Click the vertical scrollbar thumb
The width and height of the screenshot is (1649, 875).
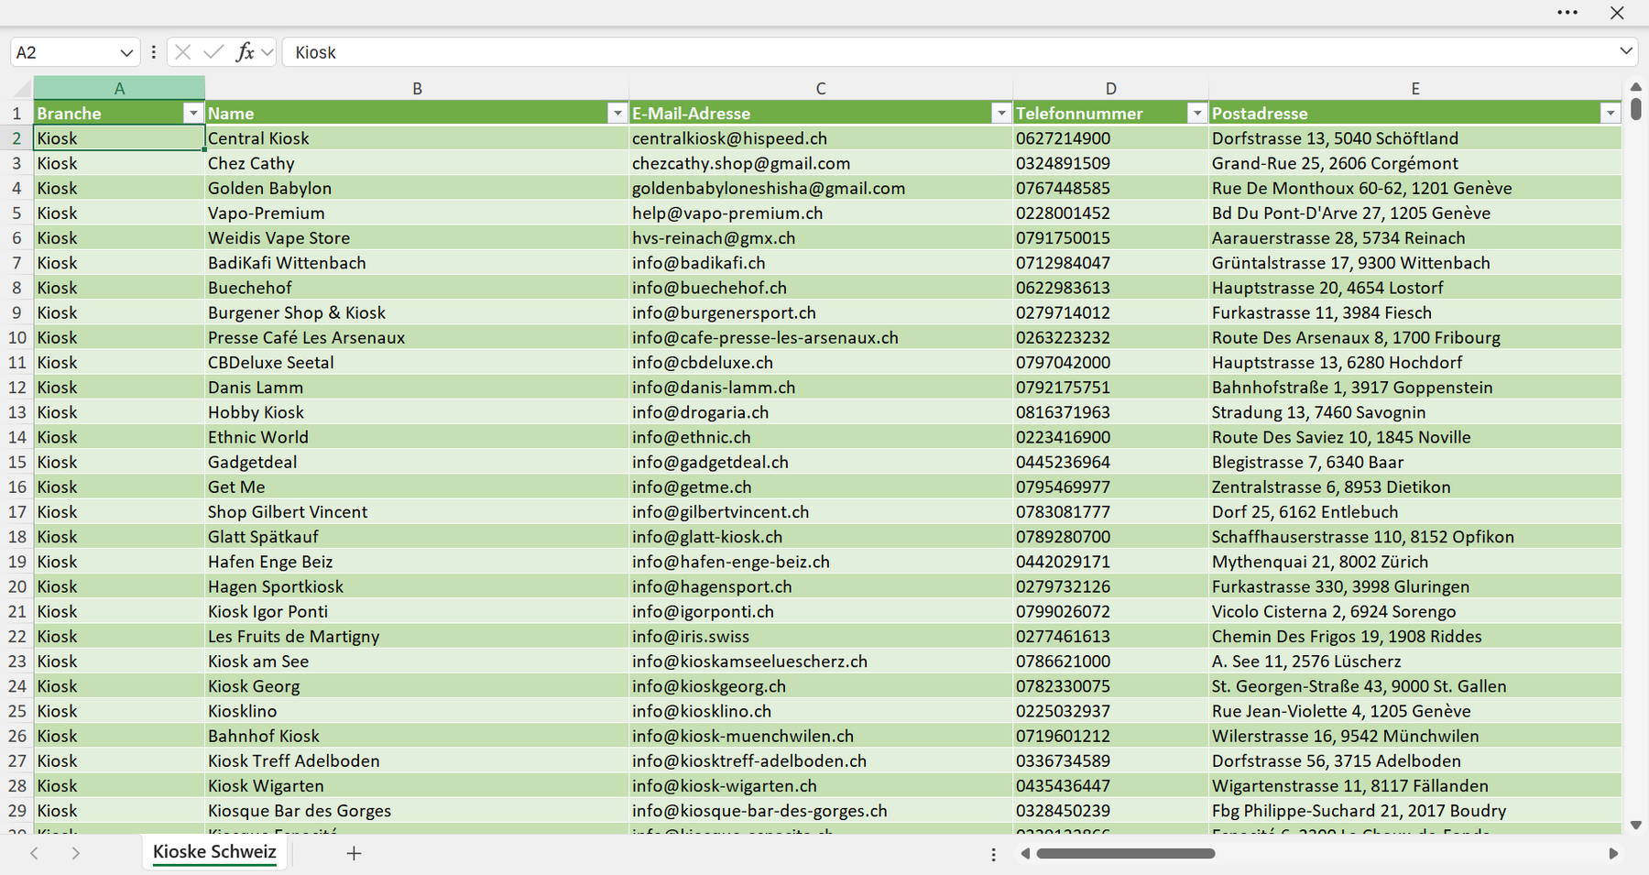pos(1636,109)
